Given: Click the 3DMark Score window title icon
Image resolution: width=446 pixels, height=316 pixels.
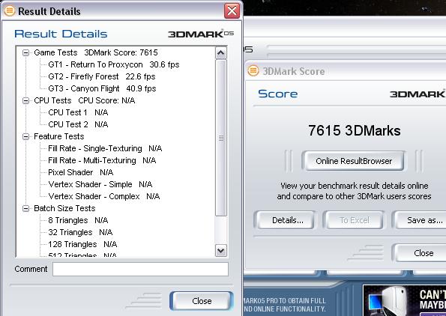Looking at the screenshot, I should pos(253,70).
